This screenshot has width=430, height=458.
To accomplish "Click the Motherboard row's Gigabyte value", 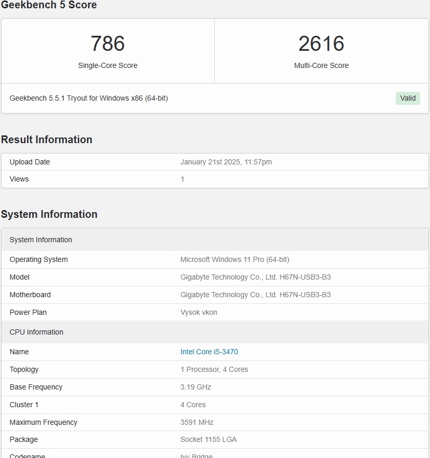I will (255, 295).
